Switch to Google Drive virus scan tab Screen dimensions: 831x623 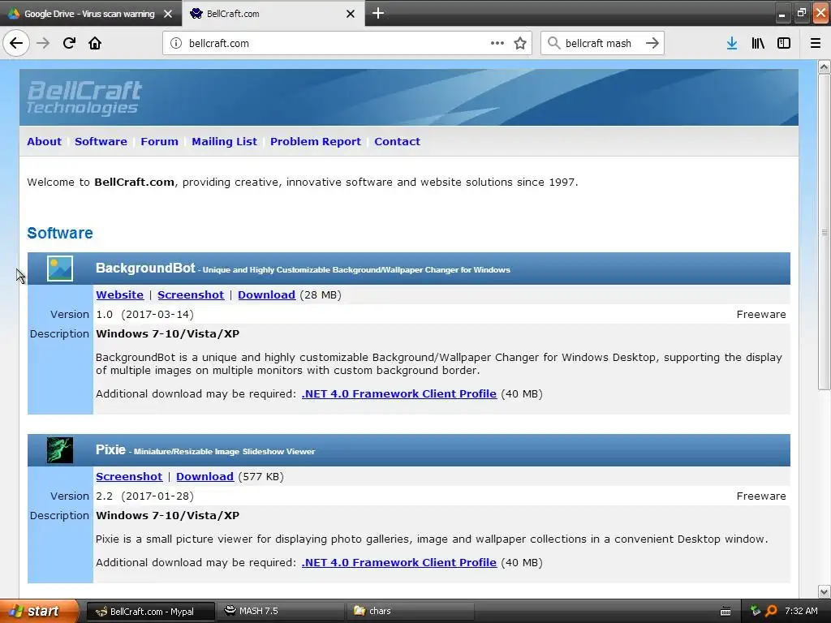coord(90,14)
